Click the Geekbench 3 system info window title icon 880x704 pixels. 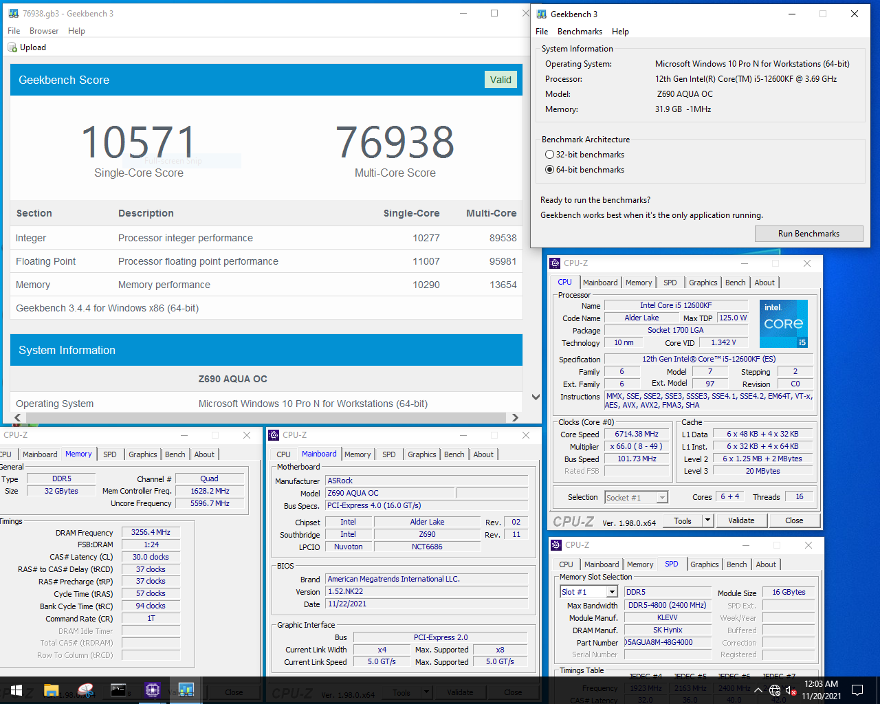(542, 14)
